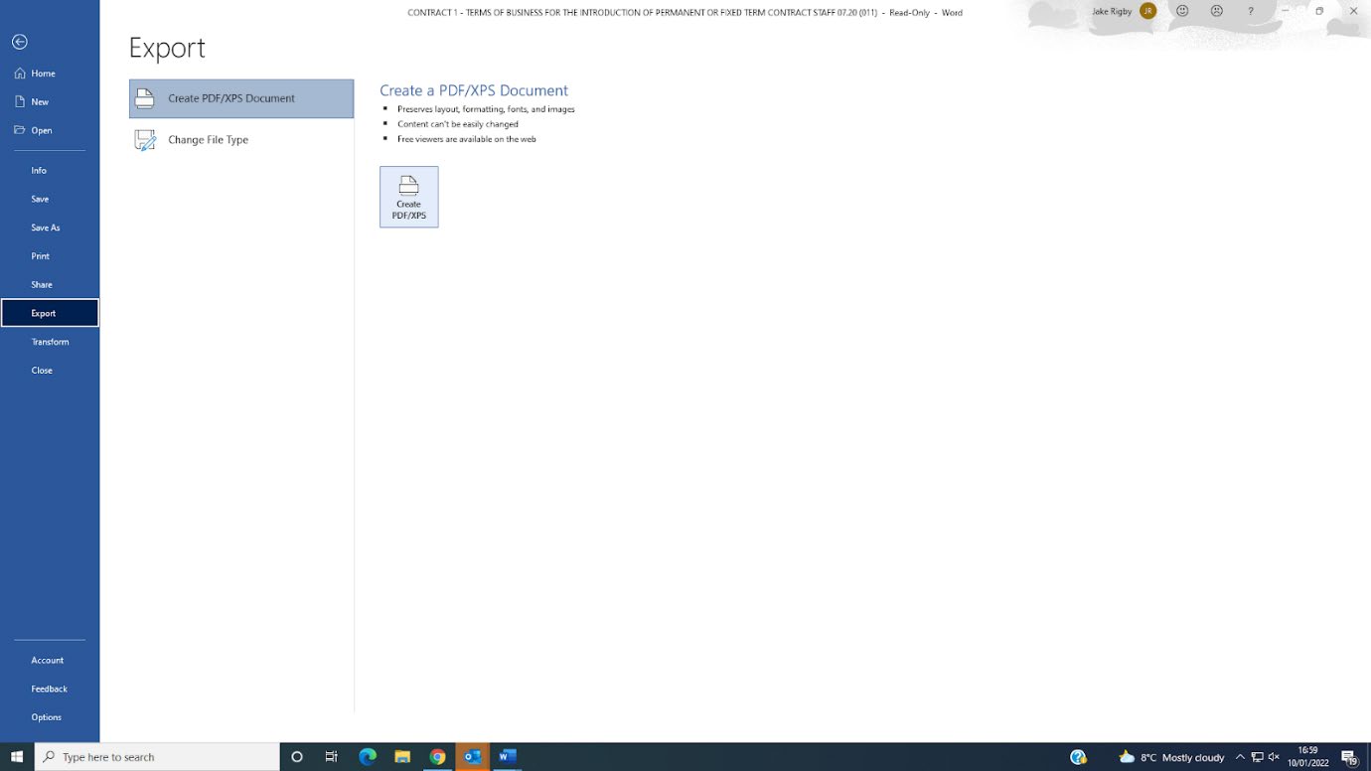Open the Share section
1371x771 pixels.
(x=41, y=285)
